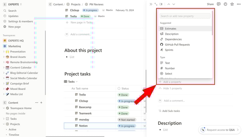Click the Task name column header
This screenshot has width=244, height=137.
click(80, 88)
